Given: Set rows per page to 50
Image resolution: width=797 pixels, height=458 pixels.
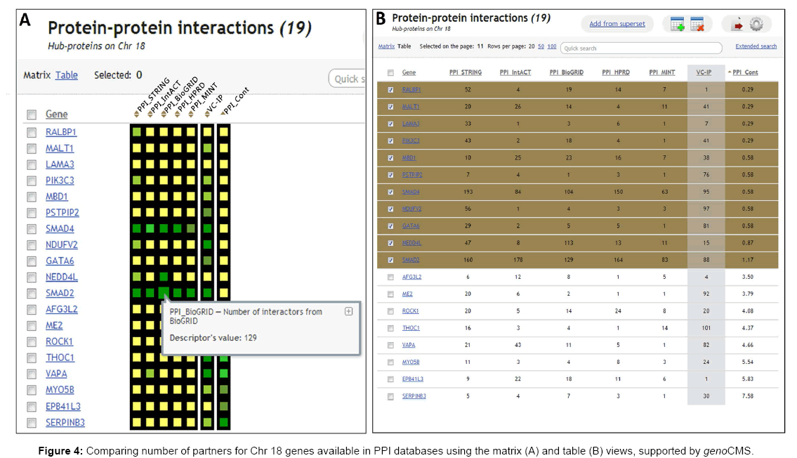Looking at the screenshot, I should pos(541,46).
